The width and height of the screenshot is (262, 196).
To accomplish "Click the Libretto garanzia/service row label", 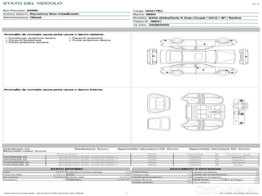I will pyautogui.click(x=147, y=177).
